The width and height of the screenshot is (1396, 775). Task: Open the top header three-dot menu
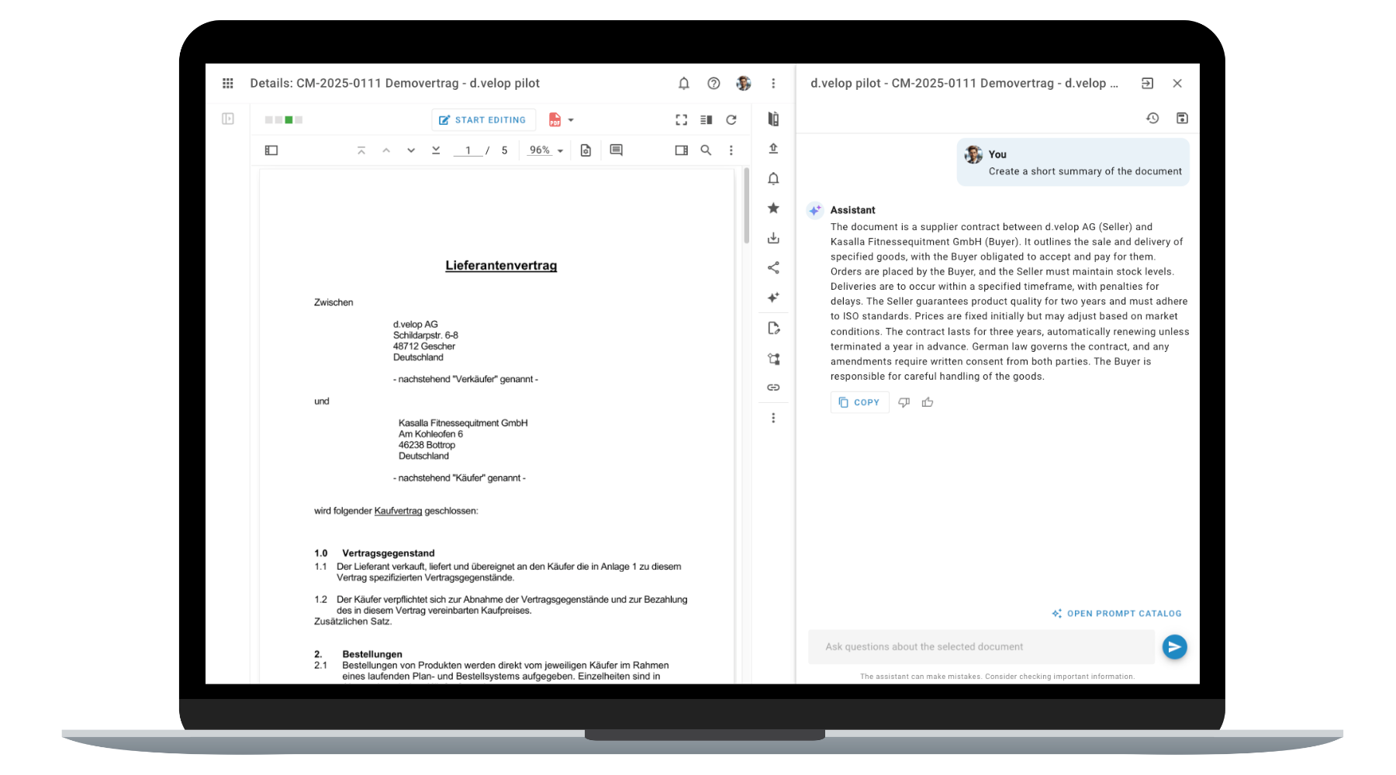773,84
